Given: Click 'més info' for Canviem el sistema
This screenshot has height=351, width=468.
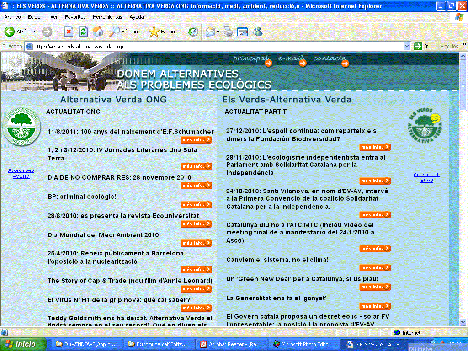Looking at the screenshot, I should tap(375, 268).
